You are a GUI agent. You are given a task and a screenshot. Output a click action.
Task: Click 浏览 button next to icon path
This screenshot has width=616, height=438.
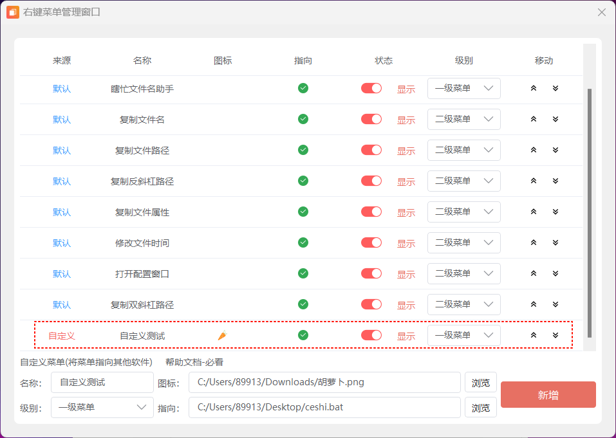[x=480, y=382]
